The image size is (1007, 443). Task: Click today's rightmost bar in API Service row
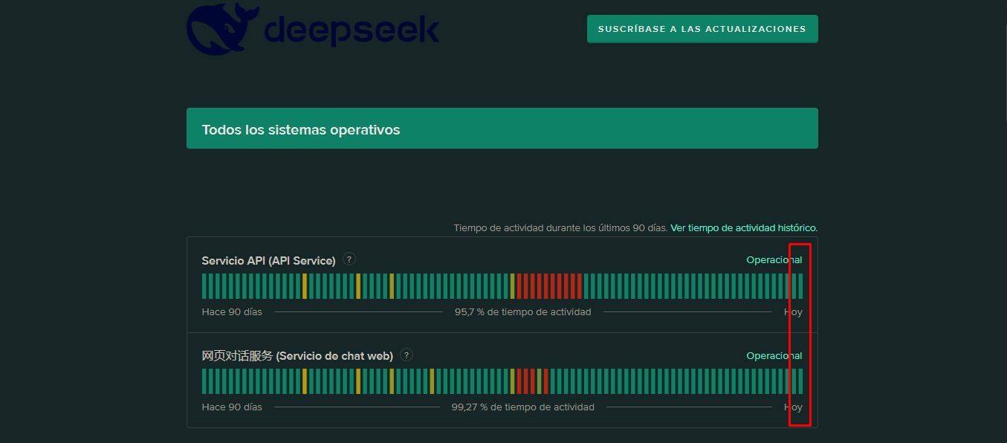pyautogui.click(x=800, y=286)
